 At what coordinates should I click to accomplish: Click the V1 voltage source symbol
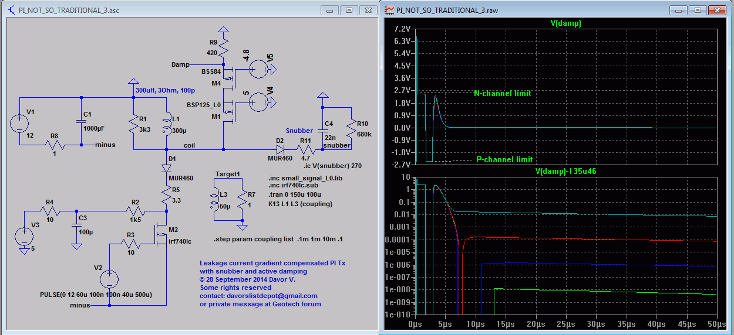[19, 122]
